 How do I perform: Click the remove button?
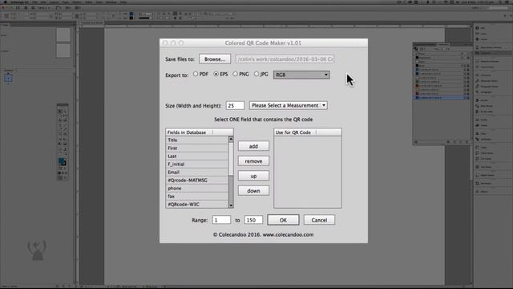click(x=253, y=161)
